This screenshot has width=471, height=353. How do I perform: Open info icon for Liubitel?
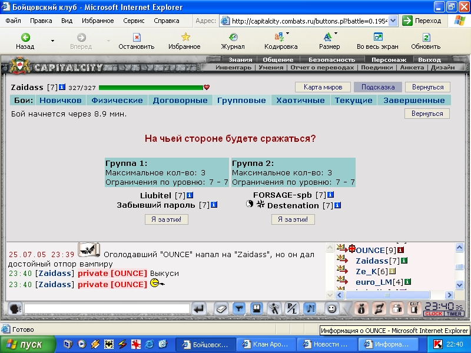point(190,195)
